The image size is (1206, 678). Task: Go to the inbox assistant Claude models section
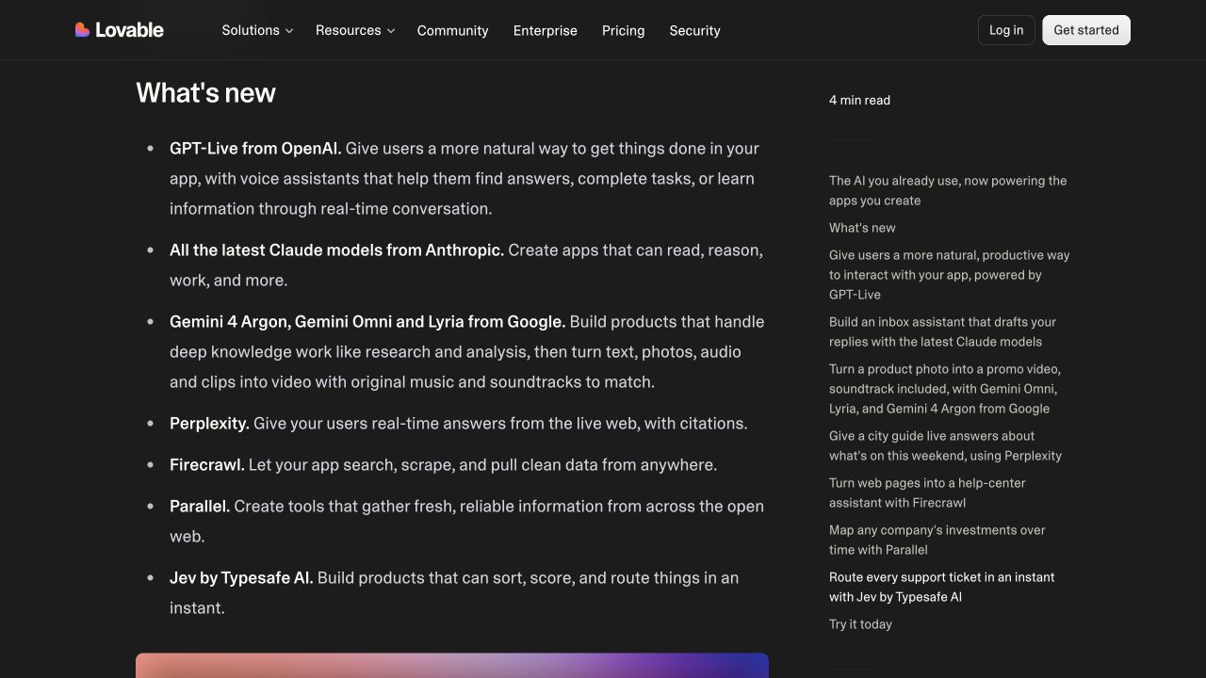tap(942, 331)
